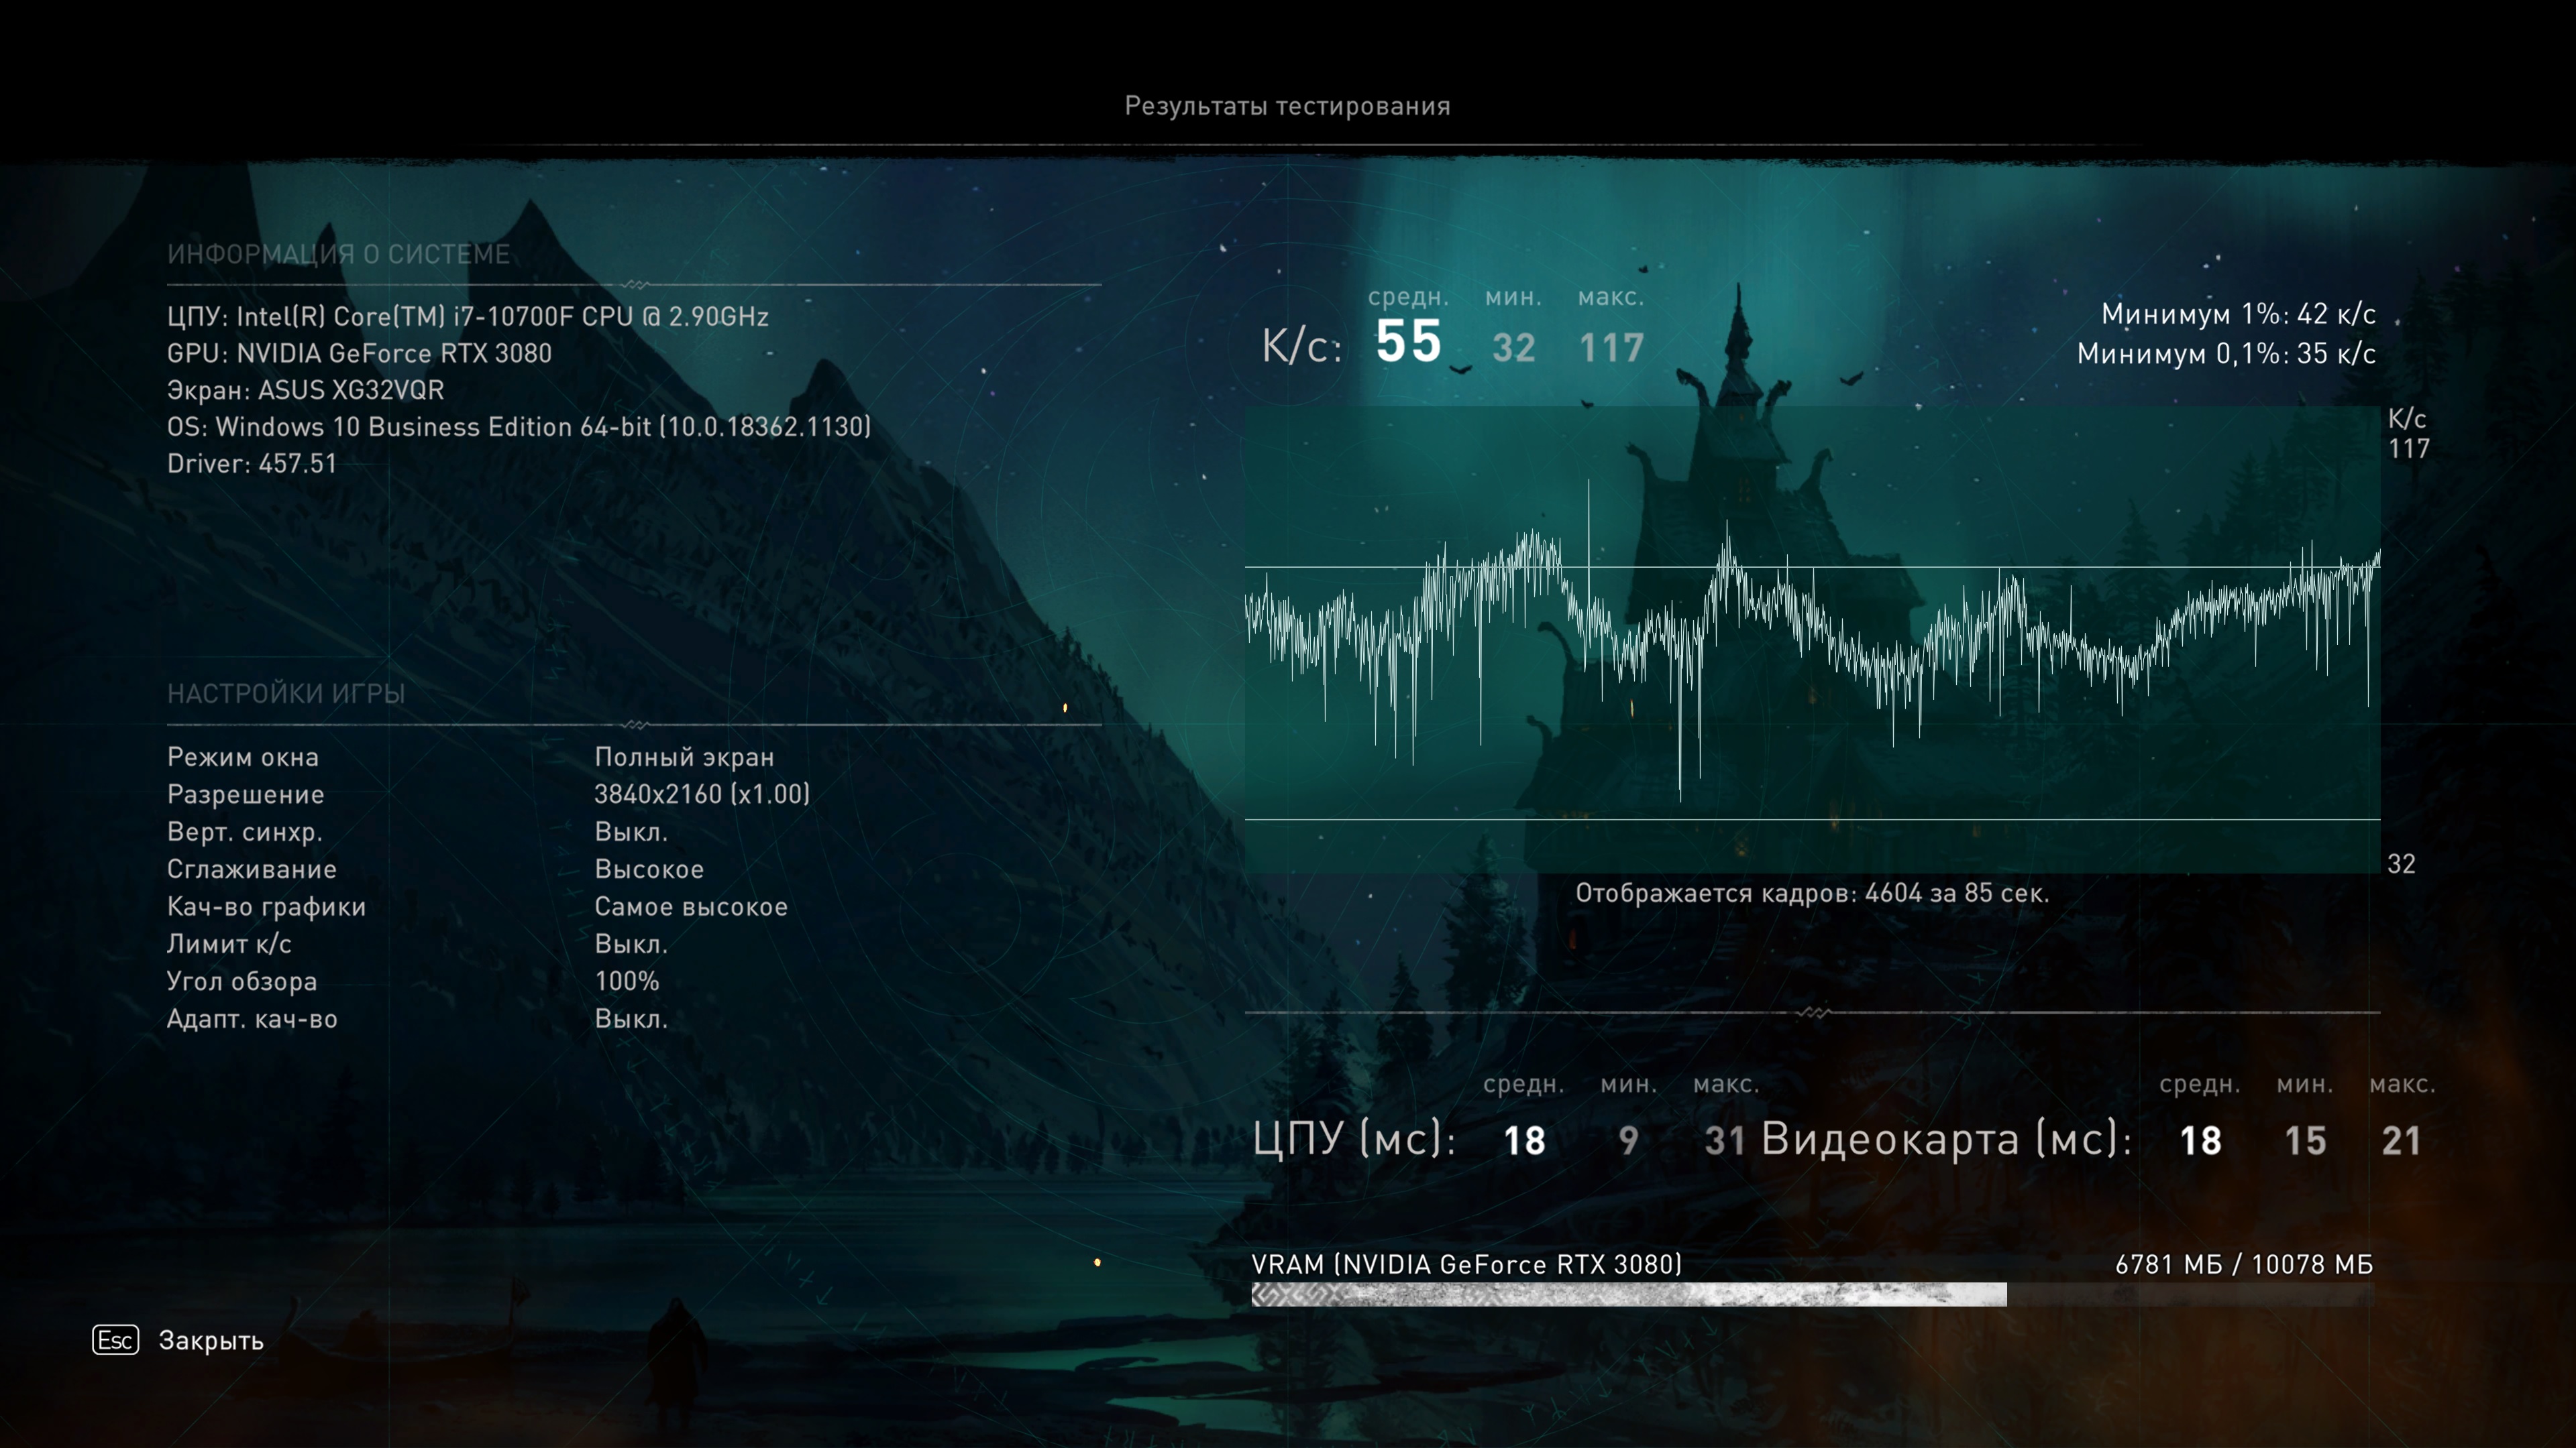Toggle Адапт. кач-во Выкл. value
The image size is (2576, 1448).
click(x=630, y=1018)
